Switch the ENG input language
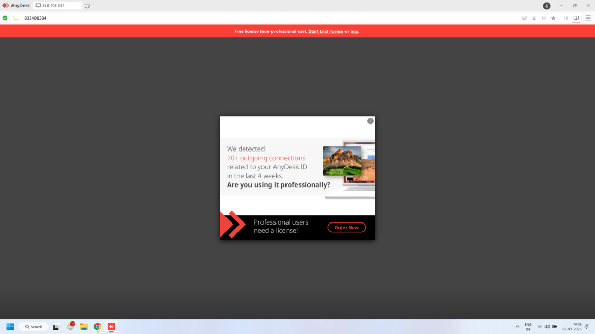The height and width of the screenshot is (334, 595). click(x=528, y=327)
